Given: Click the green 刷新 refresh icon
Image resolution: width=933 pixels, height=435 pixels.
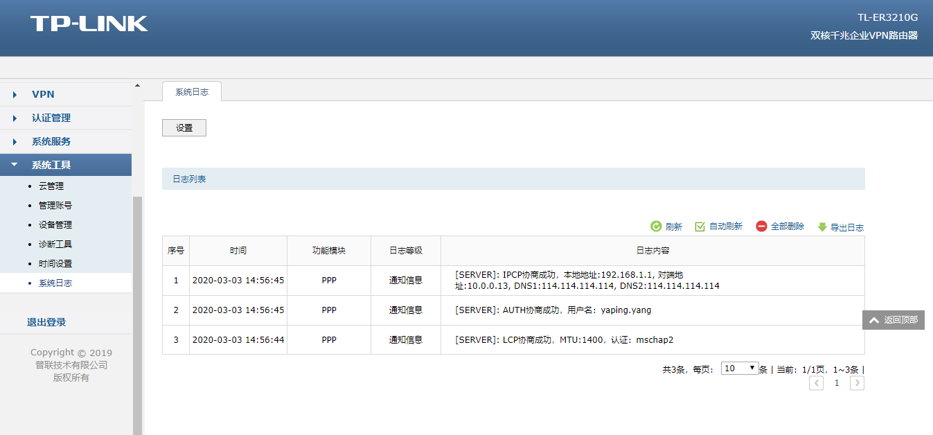Looking at the screenshot, I should point(656,227).
